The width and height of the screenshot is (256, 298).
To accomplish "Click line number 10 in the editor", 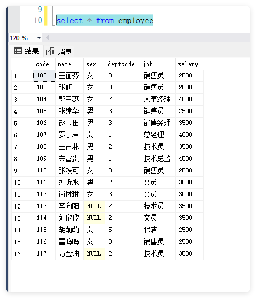I will 38,20.
